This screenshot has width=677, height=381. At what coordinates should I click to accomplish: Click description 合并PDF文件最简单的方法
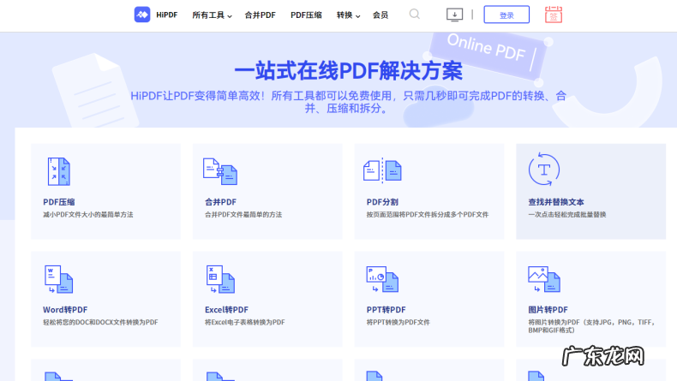[243, 214]
